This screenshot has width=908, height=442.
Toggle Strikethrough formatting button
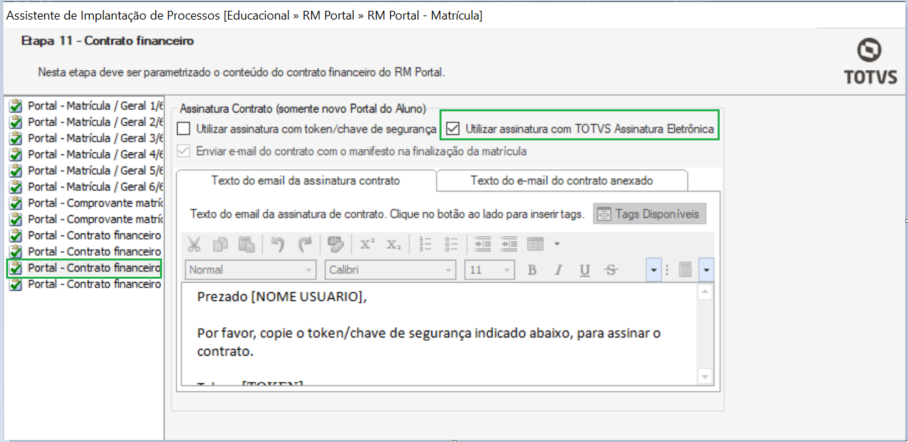[x=611, y=270]
